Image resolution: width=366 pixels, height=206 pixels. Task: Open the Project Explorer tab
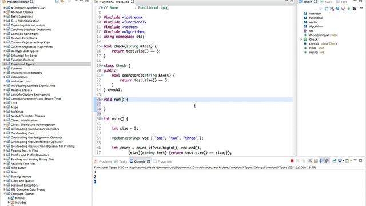coord(18,2)
